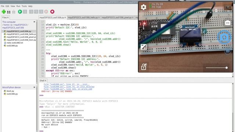Image resolution: width=235 pixels, height=132 pixels.
Task: Close the Shell panel tab
Action: (46, 81)
